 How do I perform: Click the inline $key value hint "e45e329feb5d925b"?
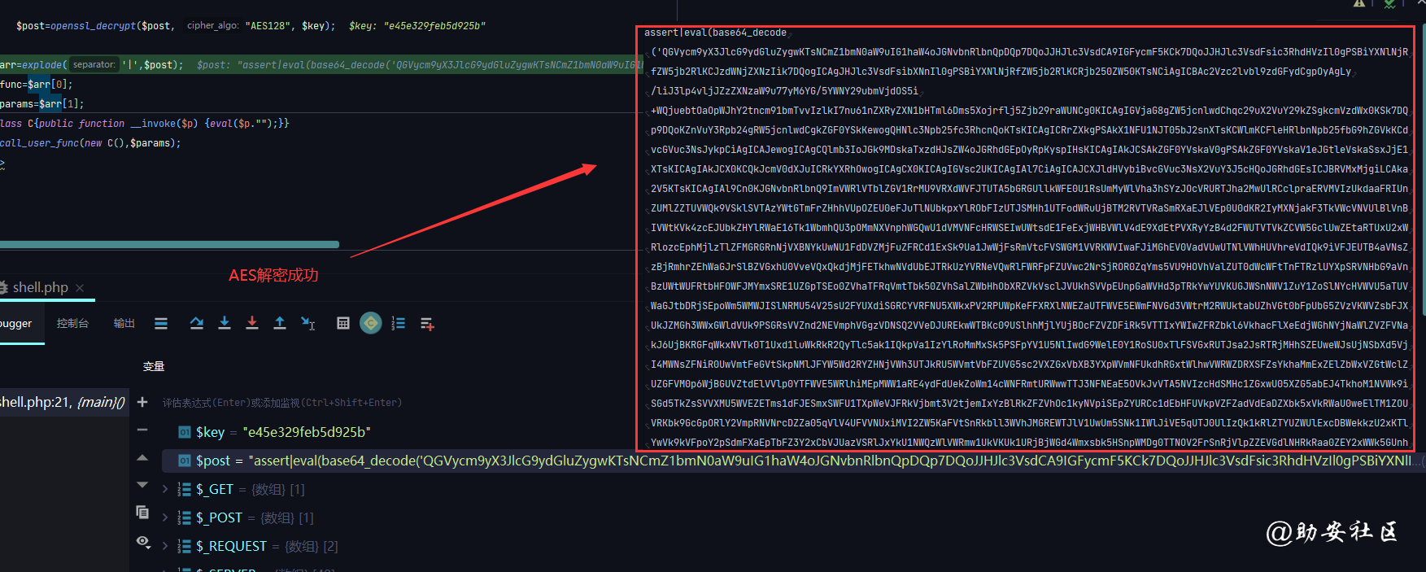click(x=417, y=26)
